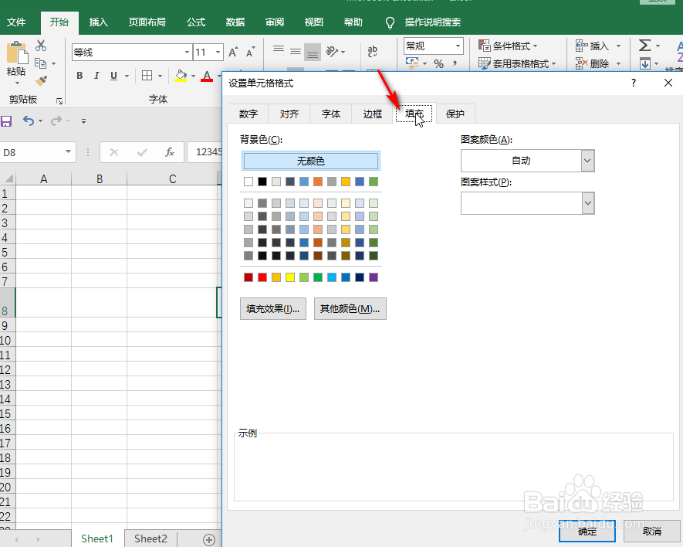This screenshot has height=547, width=683.
Task: Click the Percent Style icon
Action: pyautogui.click(x=438, y=63)
